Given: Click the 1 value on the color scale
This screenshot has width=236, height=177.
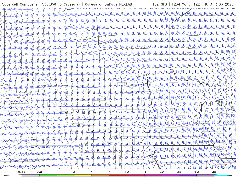Looking at the screenshot, I should 57,172.
